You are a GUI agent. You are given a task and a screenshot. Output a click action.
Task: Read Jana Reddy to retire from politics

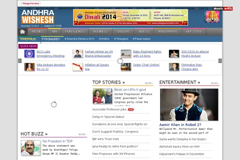[115, 146]
